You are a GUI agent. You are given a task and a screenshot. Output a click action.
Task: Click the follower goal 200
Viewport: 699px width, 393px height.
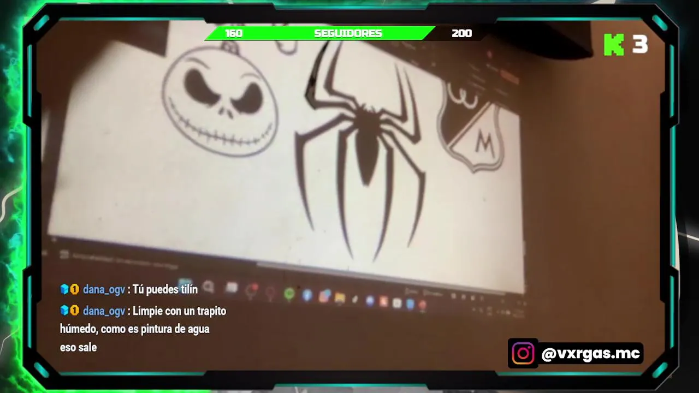coord(461,33)
